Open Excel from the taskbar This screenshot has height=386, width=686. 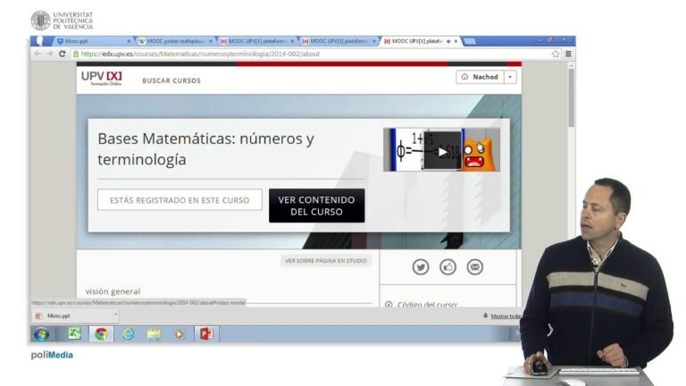(74, 334)
